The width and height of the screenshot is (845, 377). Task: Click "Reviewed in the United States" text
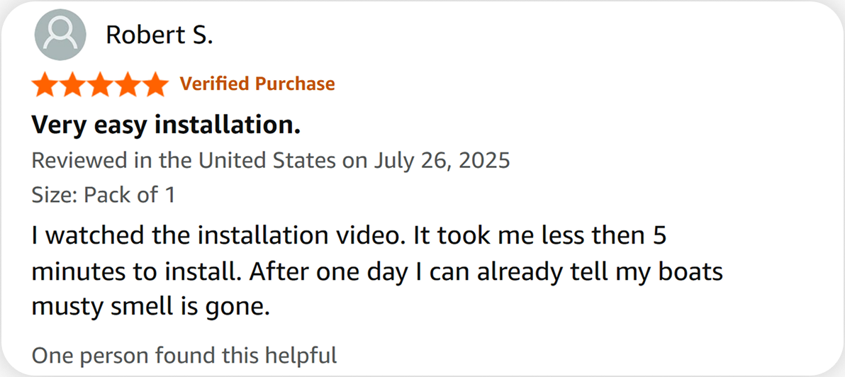tap(184, 160)
